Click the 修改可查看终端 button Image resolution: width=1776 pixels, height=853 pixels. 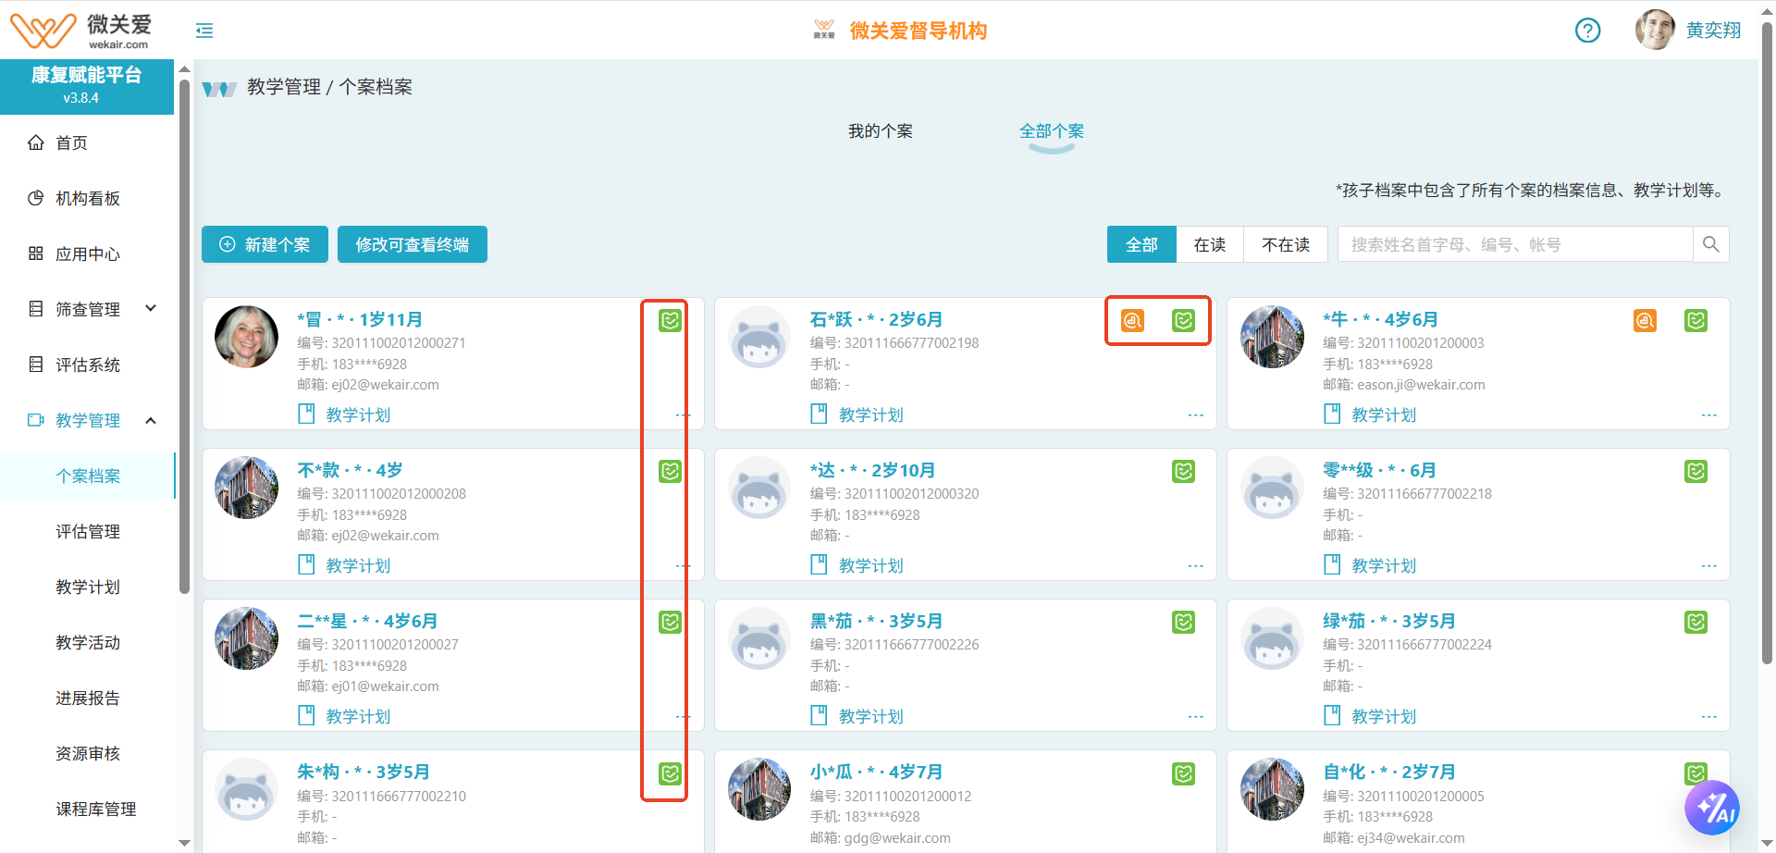(x=412, y=244)
